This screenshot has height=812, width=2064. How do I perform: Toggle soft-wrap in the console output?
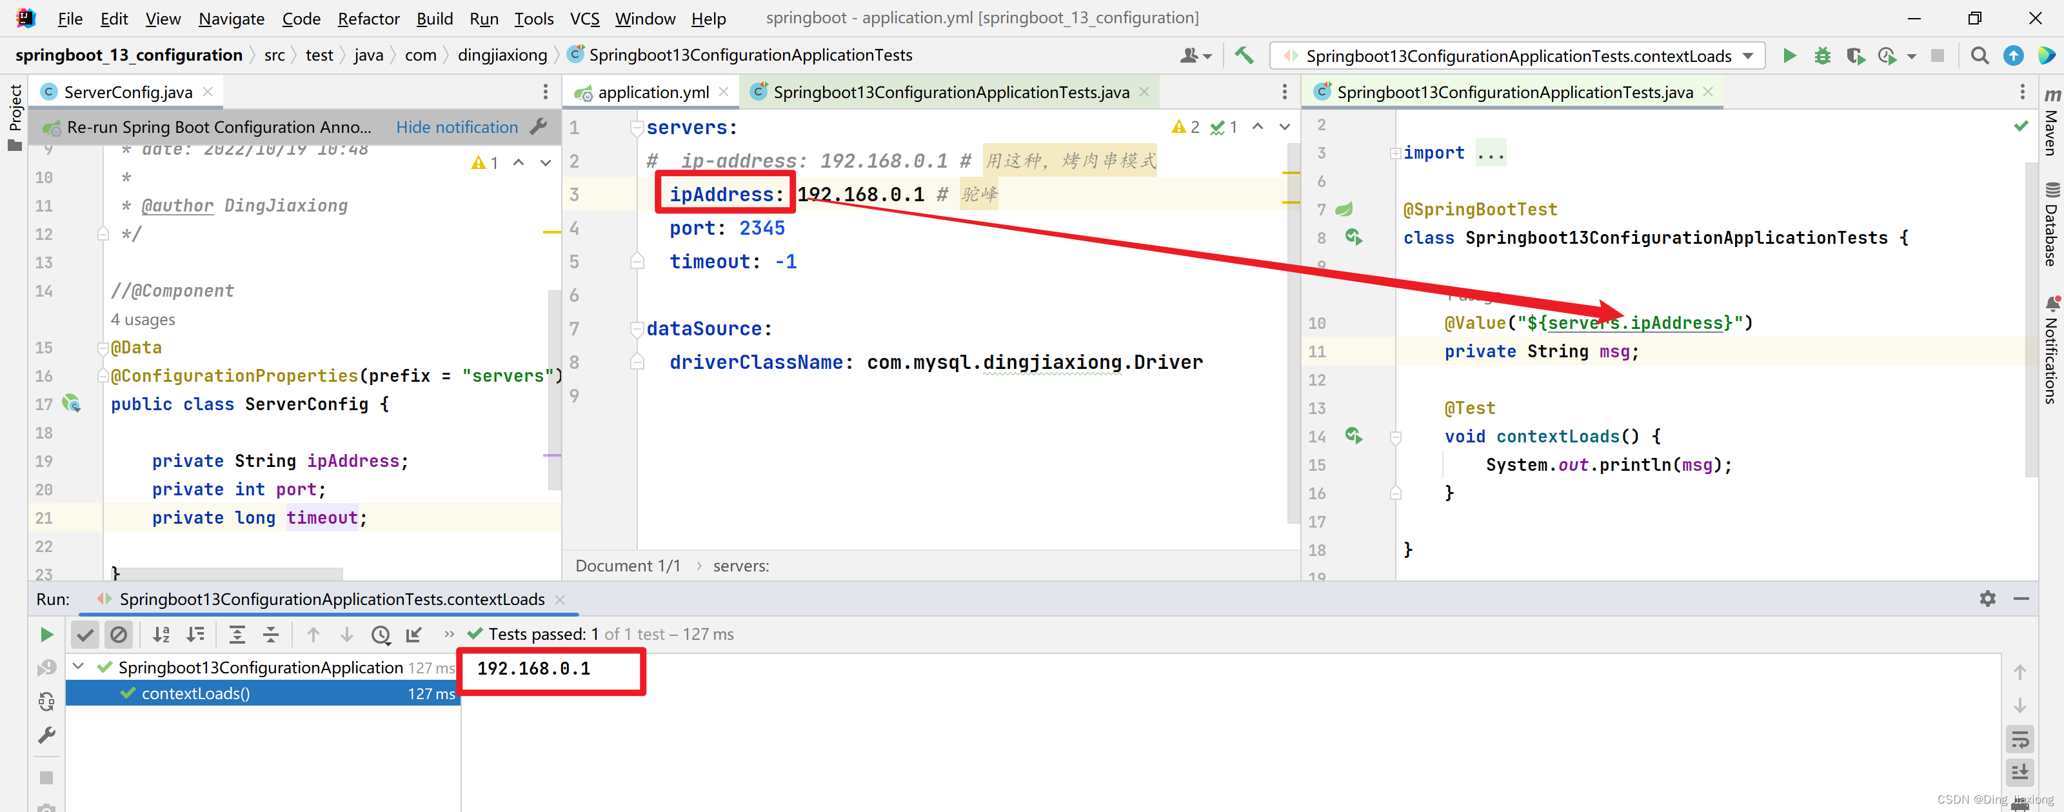point(2020,739)
